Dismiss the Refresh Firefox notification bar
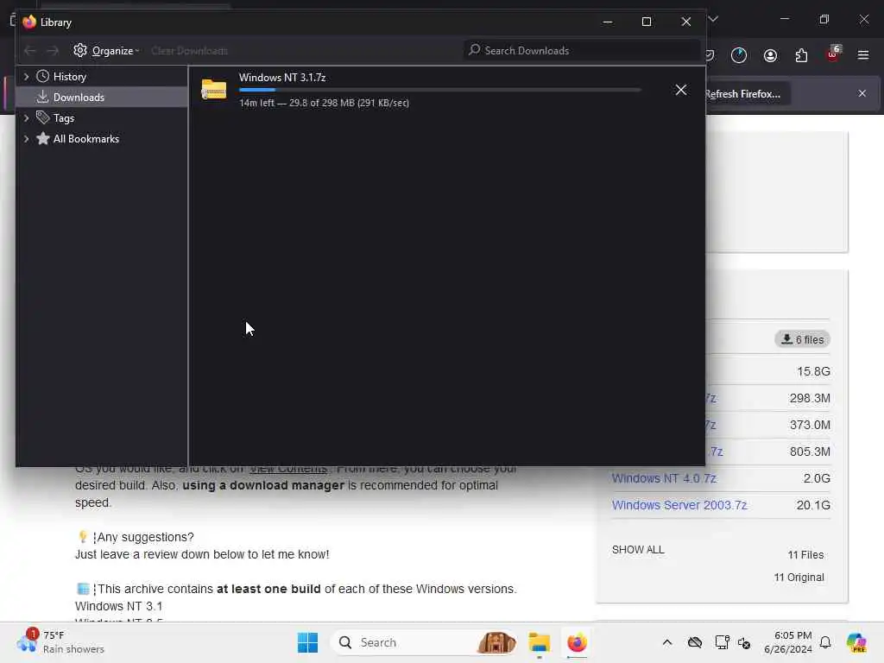Image resolution: width=884 pixels, height=663 pixels. point(862,93)
